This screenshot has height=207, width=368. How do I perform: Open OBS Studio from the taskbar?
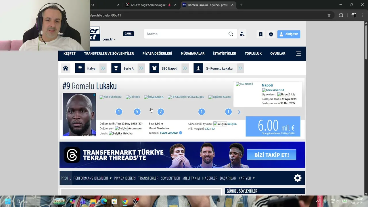(136, 201)
